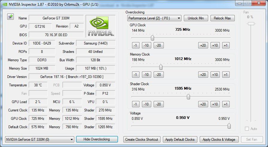Viewport: 268px width, 147px height.
Task: Click the Memory Type value DDR3
Action: [x=42, y=60]
